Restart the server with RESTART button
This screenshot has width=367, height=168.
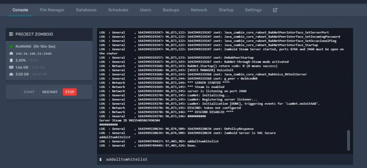50,92
